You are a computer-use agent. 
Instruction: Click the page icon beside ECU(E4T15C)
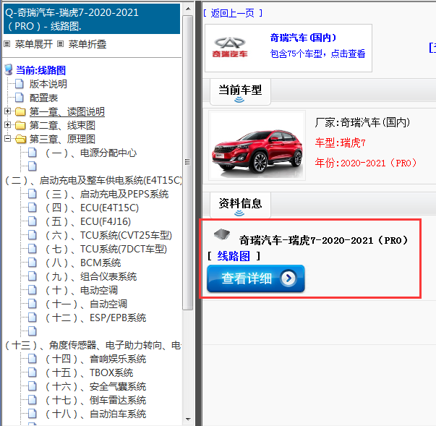(33, 208)
